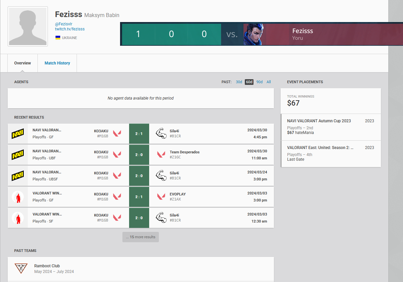Click the Ukraine flag icon
This screenshot has height=282, width=403.
(58, 38)
